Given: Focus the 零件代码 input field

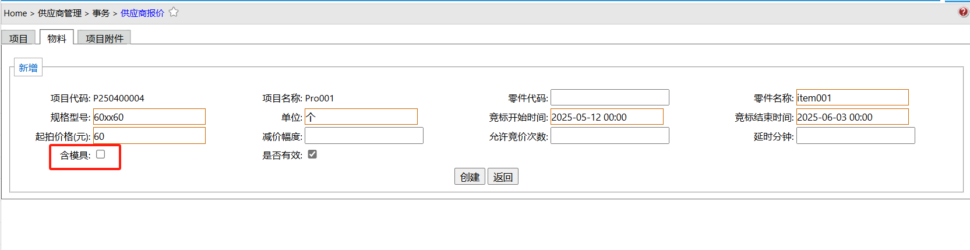Looking at the screenshot, I should (x=610, y=97).
